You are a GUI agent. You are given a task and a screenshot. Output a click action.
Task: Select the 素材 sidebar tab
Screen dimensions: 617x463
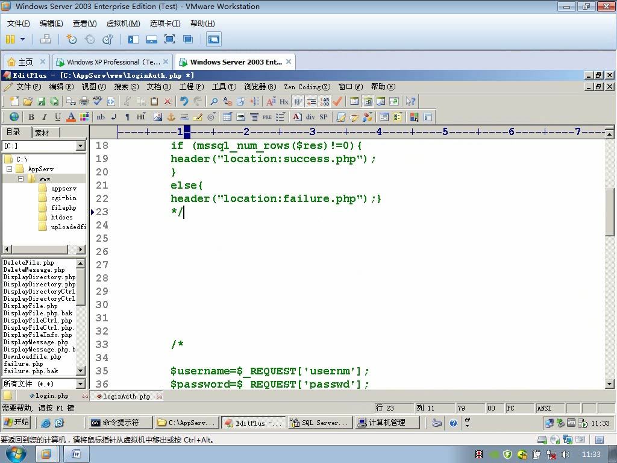pyautogui.click(x=43, y=133)
